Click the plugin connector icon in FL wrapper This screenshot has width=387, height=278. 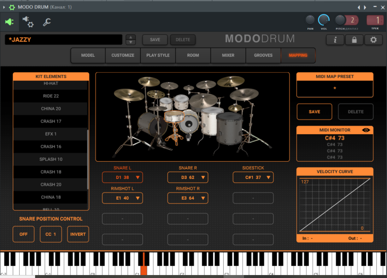[9, 22]
